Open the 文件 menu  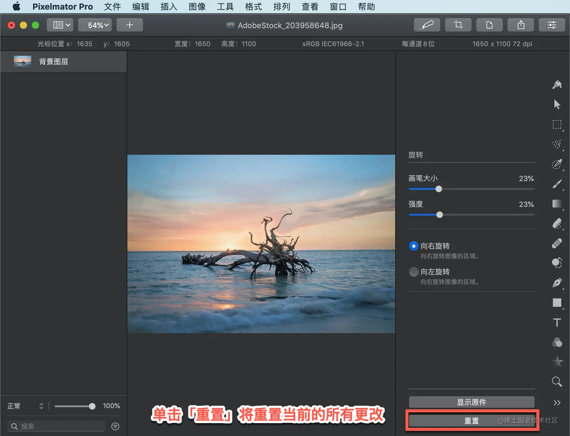pos(112,6)
